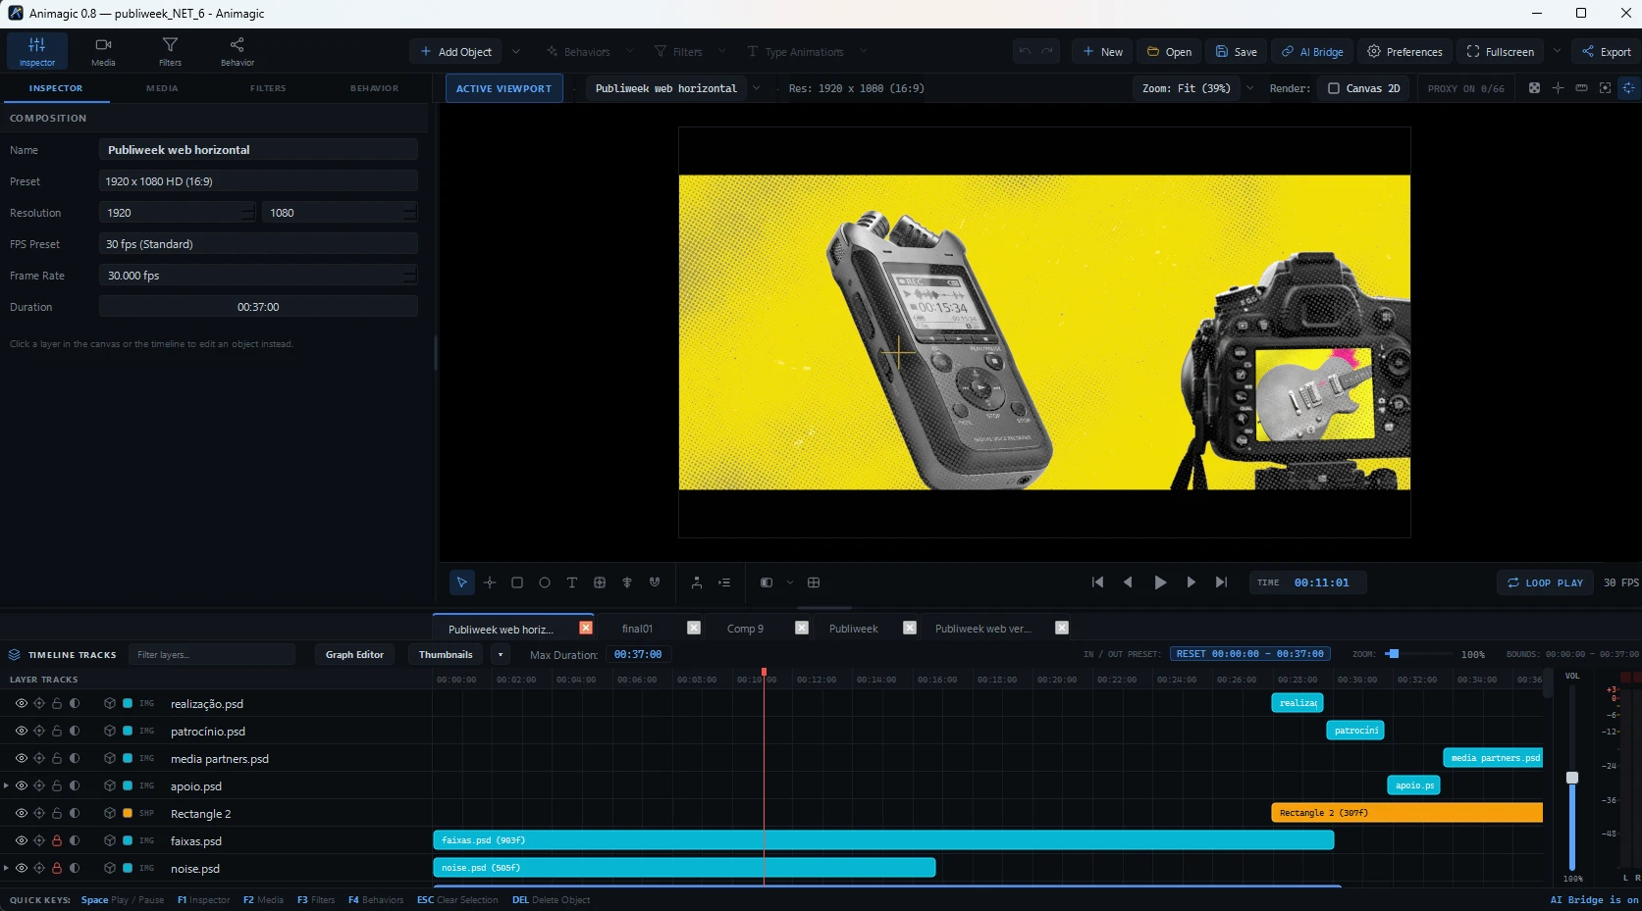Image resolution: width=1642 pixels, height=911 pixels.
Task: Jump to the first frame
Action: [x=1097, y=582]
